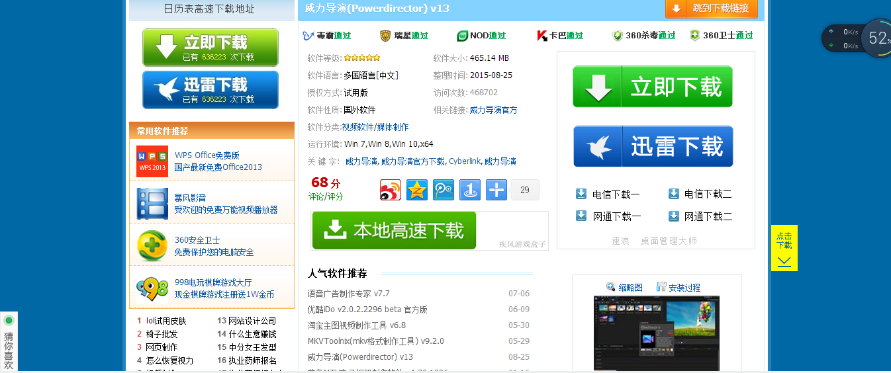Click the blue share icon with number 1

pyautogui.click(x=470, y=190)
